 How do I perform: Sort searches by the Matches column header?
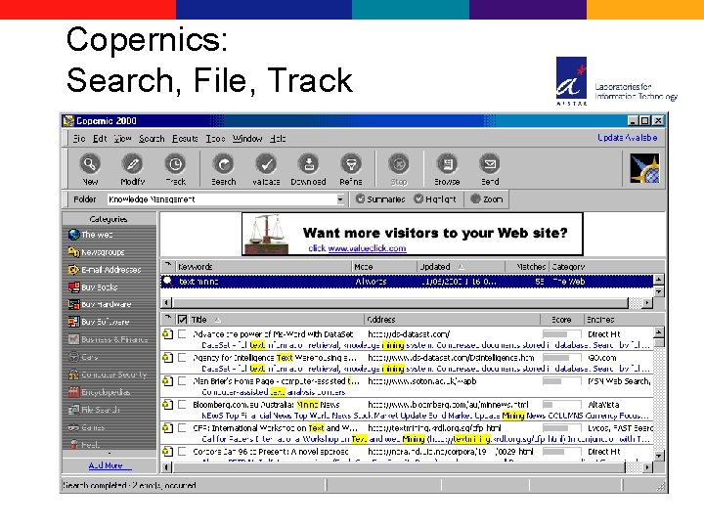(527, 267)
